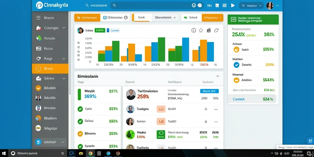314x157 pixels.
Task: Select the highlighted Bimis sidebar item
Action: 50,69
